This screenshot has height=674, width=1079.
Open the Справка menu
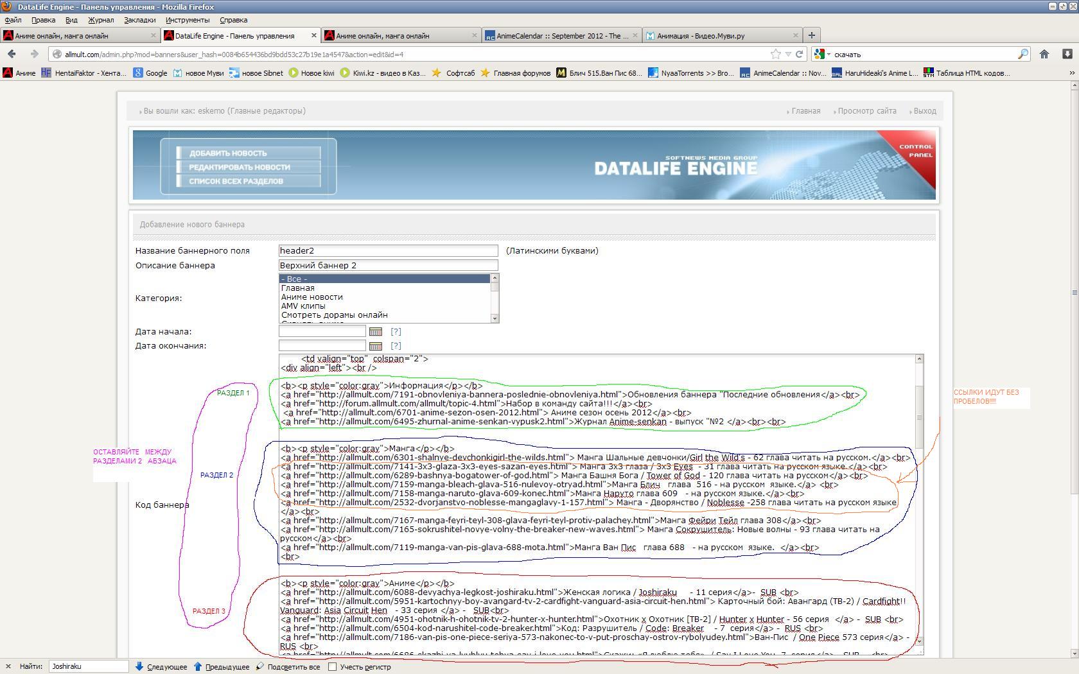233,20
